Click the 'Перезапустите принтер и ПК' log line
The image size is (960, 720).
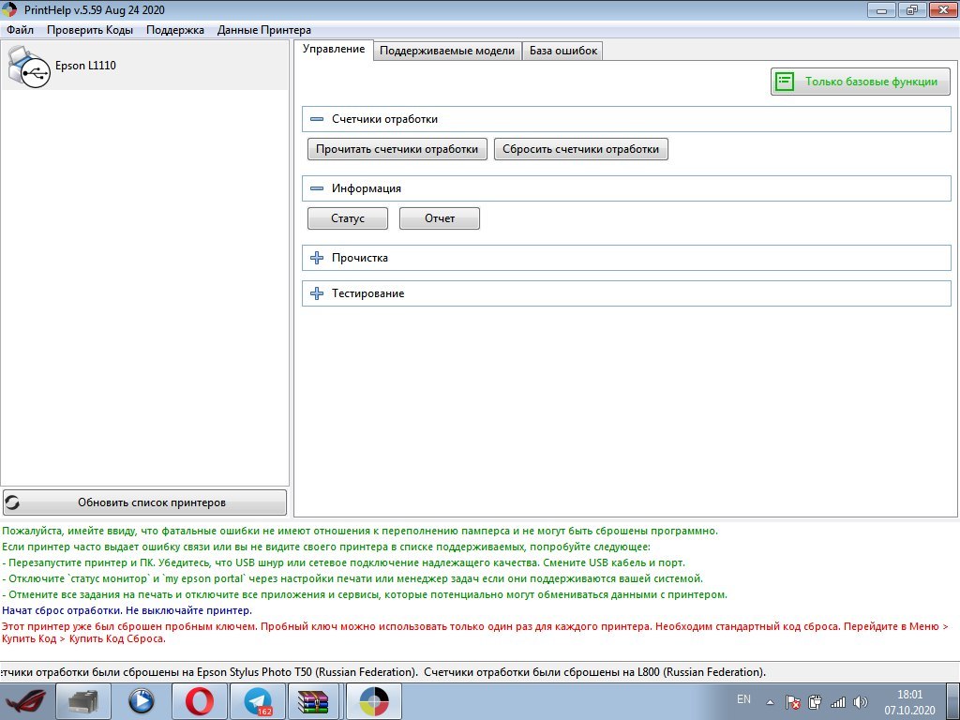[x=343, y=562]
